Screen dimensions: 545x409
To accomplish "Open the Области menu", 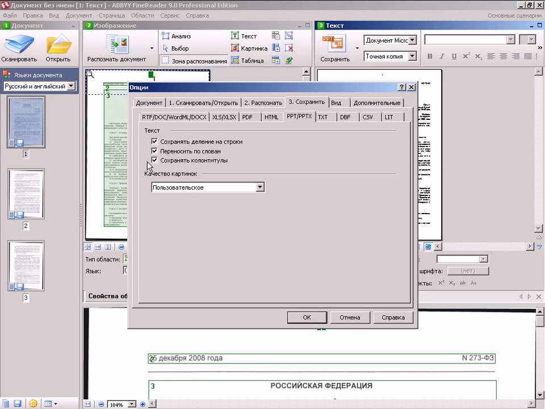I will click(x=142, y=15).
